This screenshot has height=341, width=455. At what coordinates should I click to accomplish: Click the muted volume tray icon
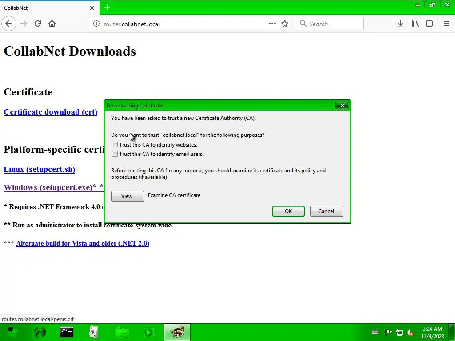coord(410,333)
